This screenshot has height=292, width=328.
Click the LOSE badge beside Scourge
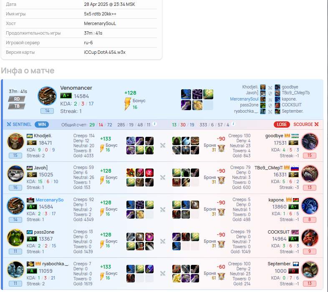282,124
